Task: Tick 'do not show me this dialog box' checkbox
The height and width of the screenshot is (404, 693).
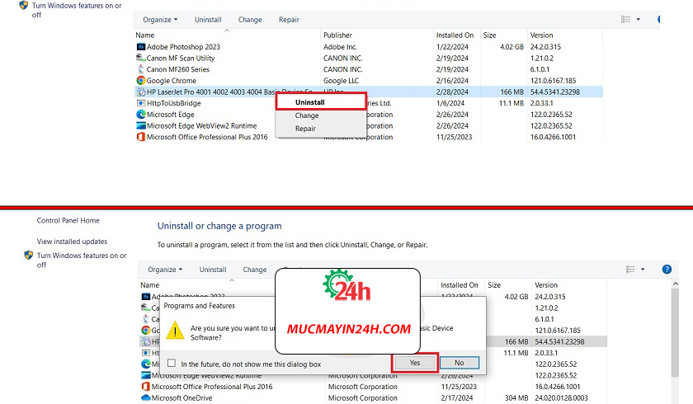Action: [x=172, y=363]
